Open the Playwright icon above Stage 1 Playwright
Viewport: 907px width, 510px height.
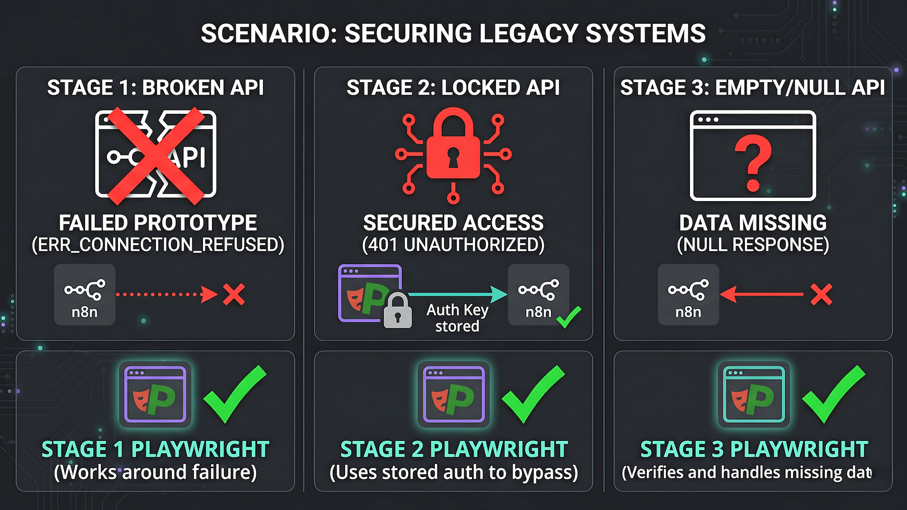click(155, 394)
